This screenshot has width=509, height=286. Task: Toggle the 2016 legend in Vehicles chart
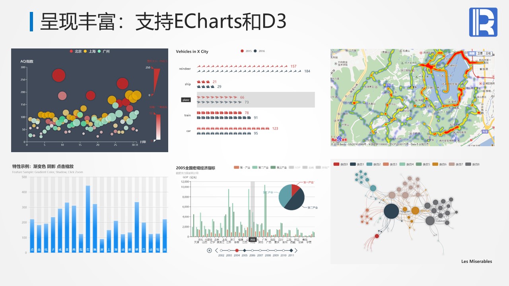click(259, 51)
